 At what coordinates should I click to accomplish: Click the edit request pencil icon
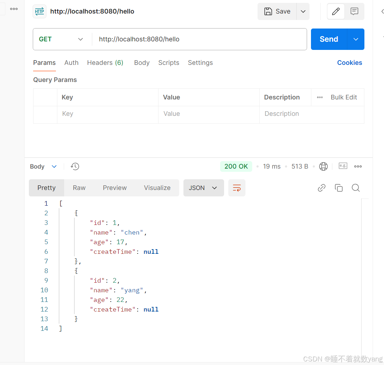pyautogui.click(x=335, y=11)
